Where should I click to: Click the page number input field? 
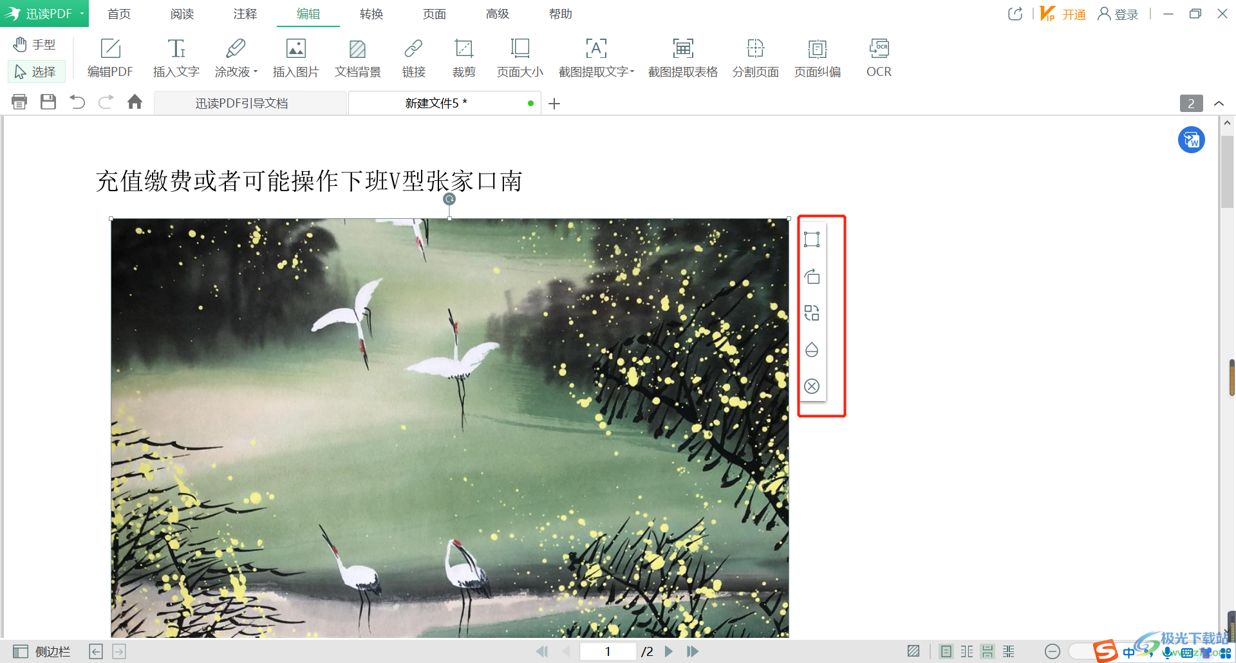pyautogui.click(x=608, y=651)
